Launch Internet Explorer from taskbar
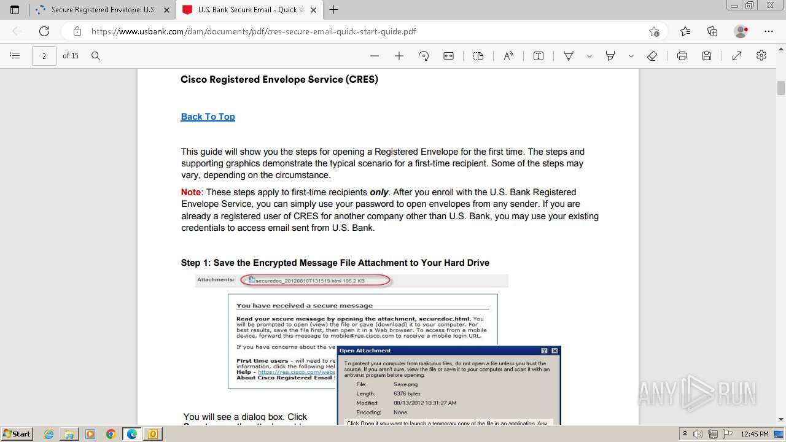Image resolution: width=786 pixels, height=442 pixels. [x=49, y=434]
